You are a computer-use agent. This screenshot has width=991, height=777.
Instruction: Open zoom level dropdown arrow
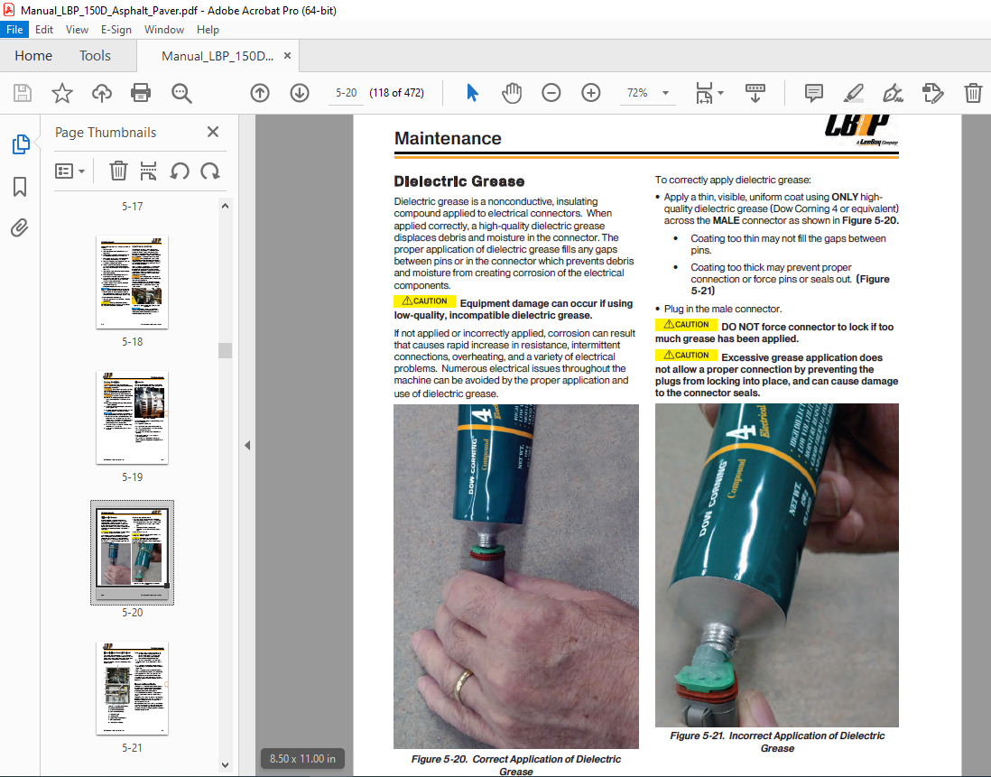[x=665, y=94]
